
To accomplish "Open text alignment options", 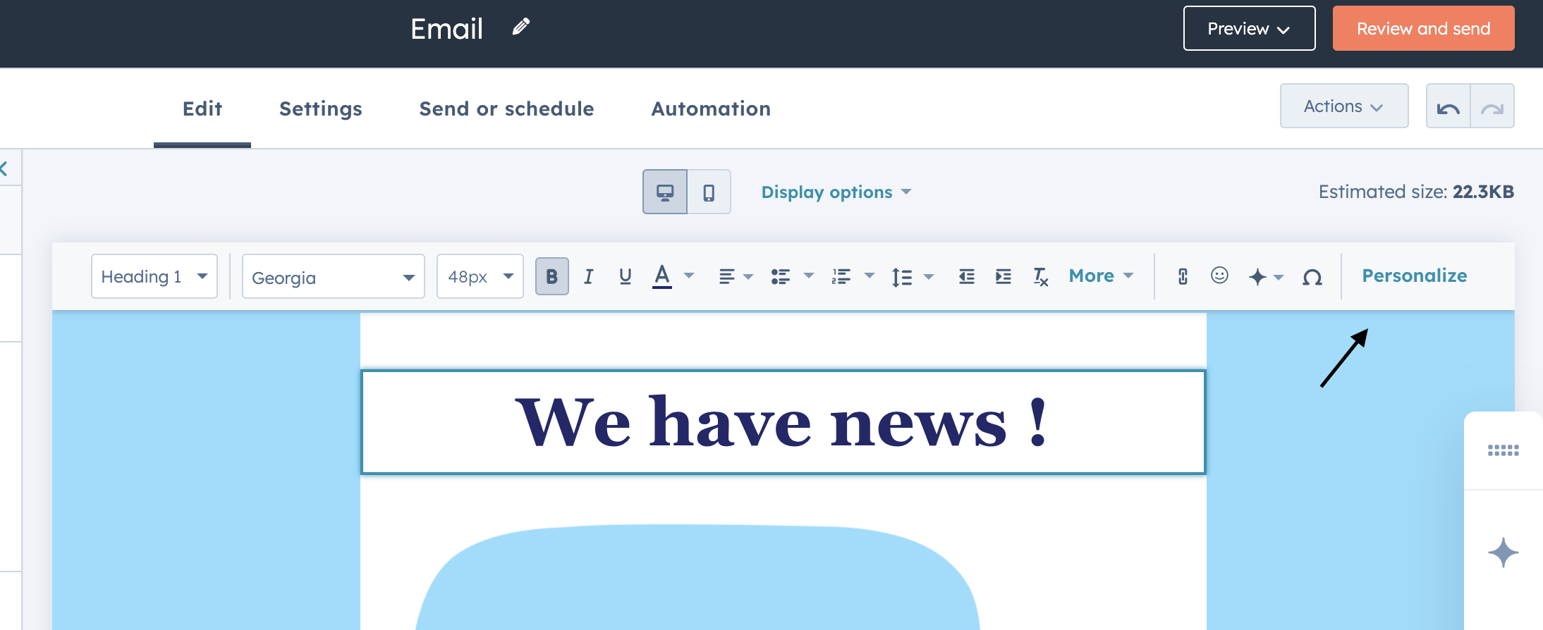I will [736, 276].
